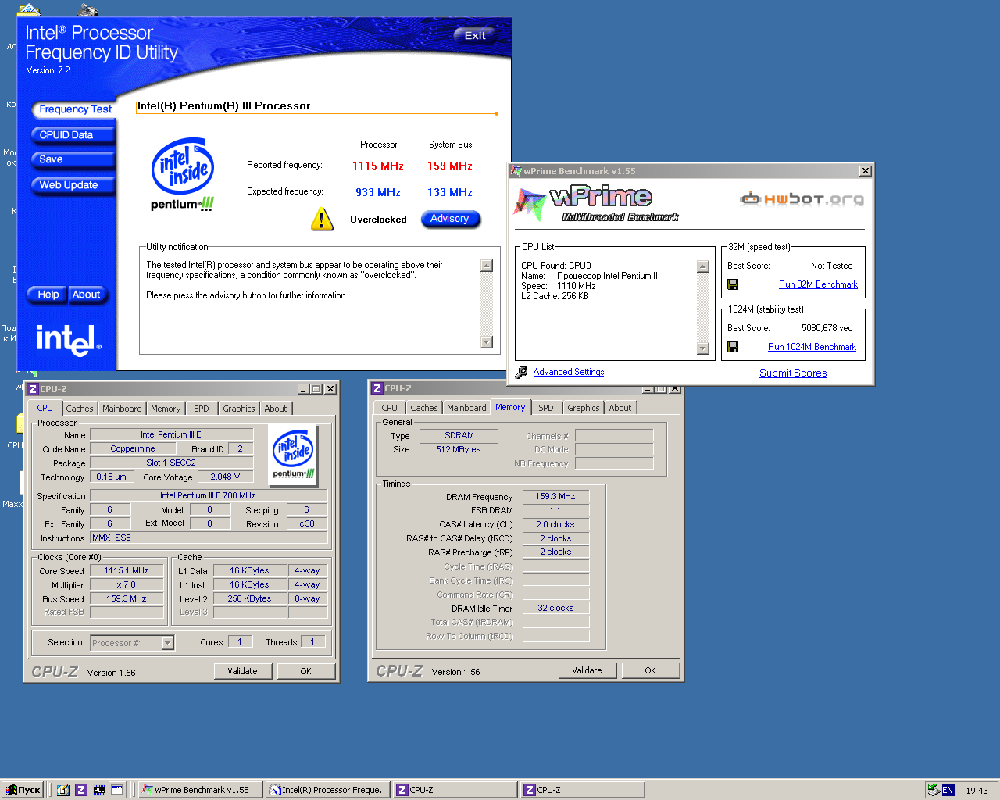Click the PLL chip quick launch icon
The image size is (1000, 800).
(x=99, y=790)
